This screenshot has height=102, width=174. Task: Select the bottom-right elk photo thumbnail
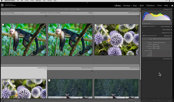116,89
